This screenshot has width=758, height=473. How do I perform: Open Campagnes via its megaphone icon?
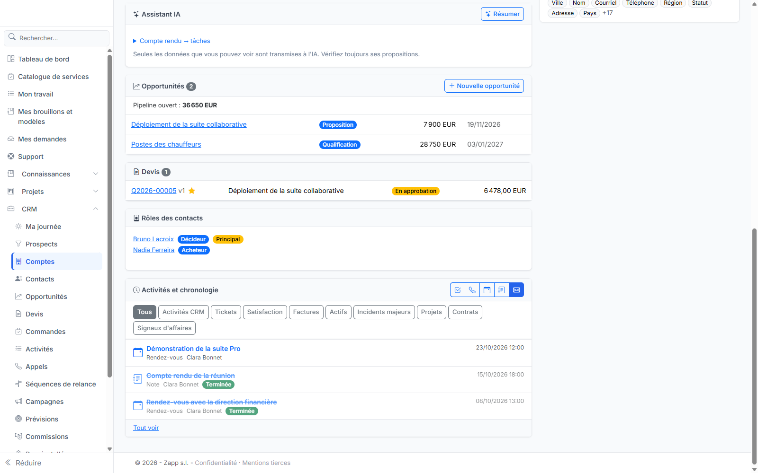18,402
